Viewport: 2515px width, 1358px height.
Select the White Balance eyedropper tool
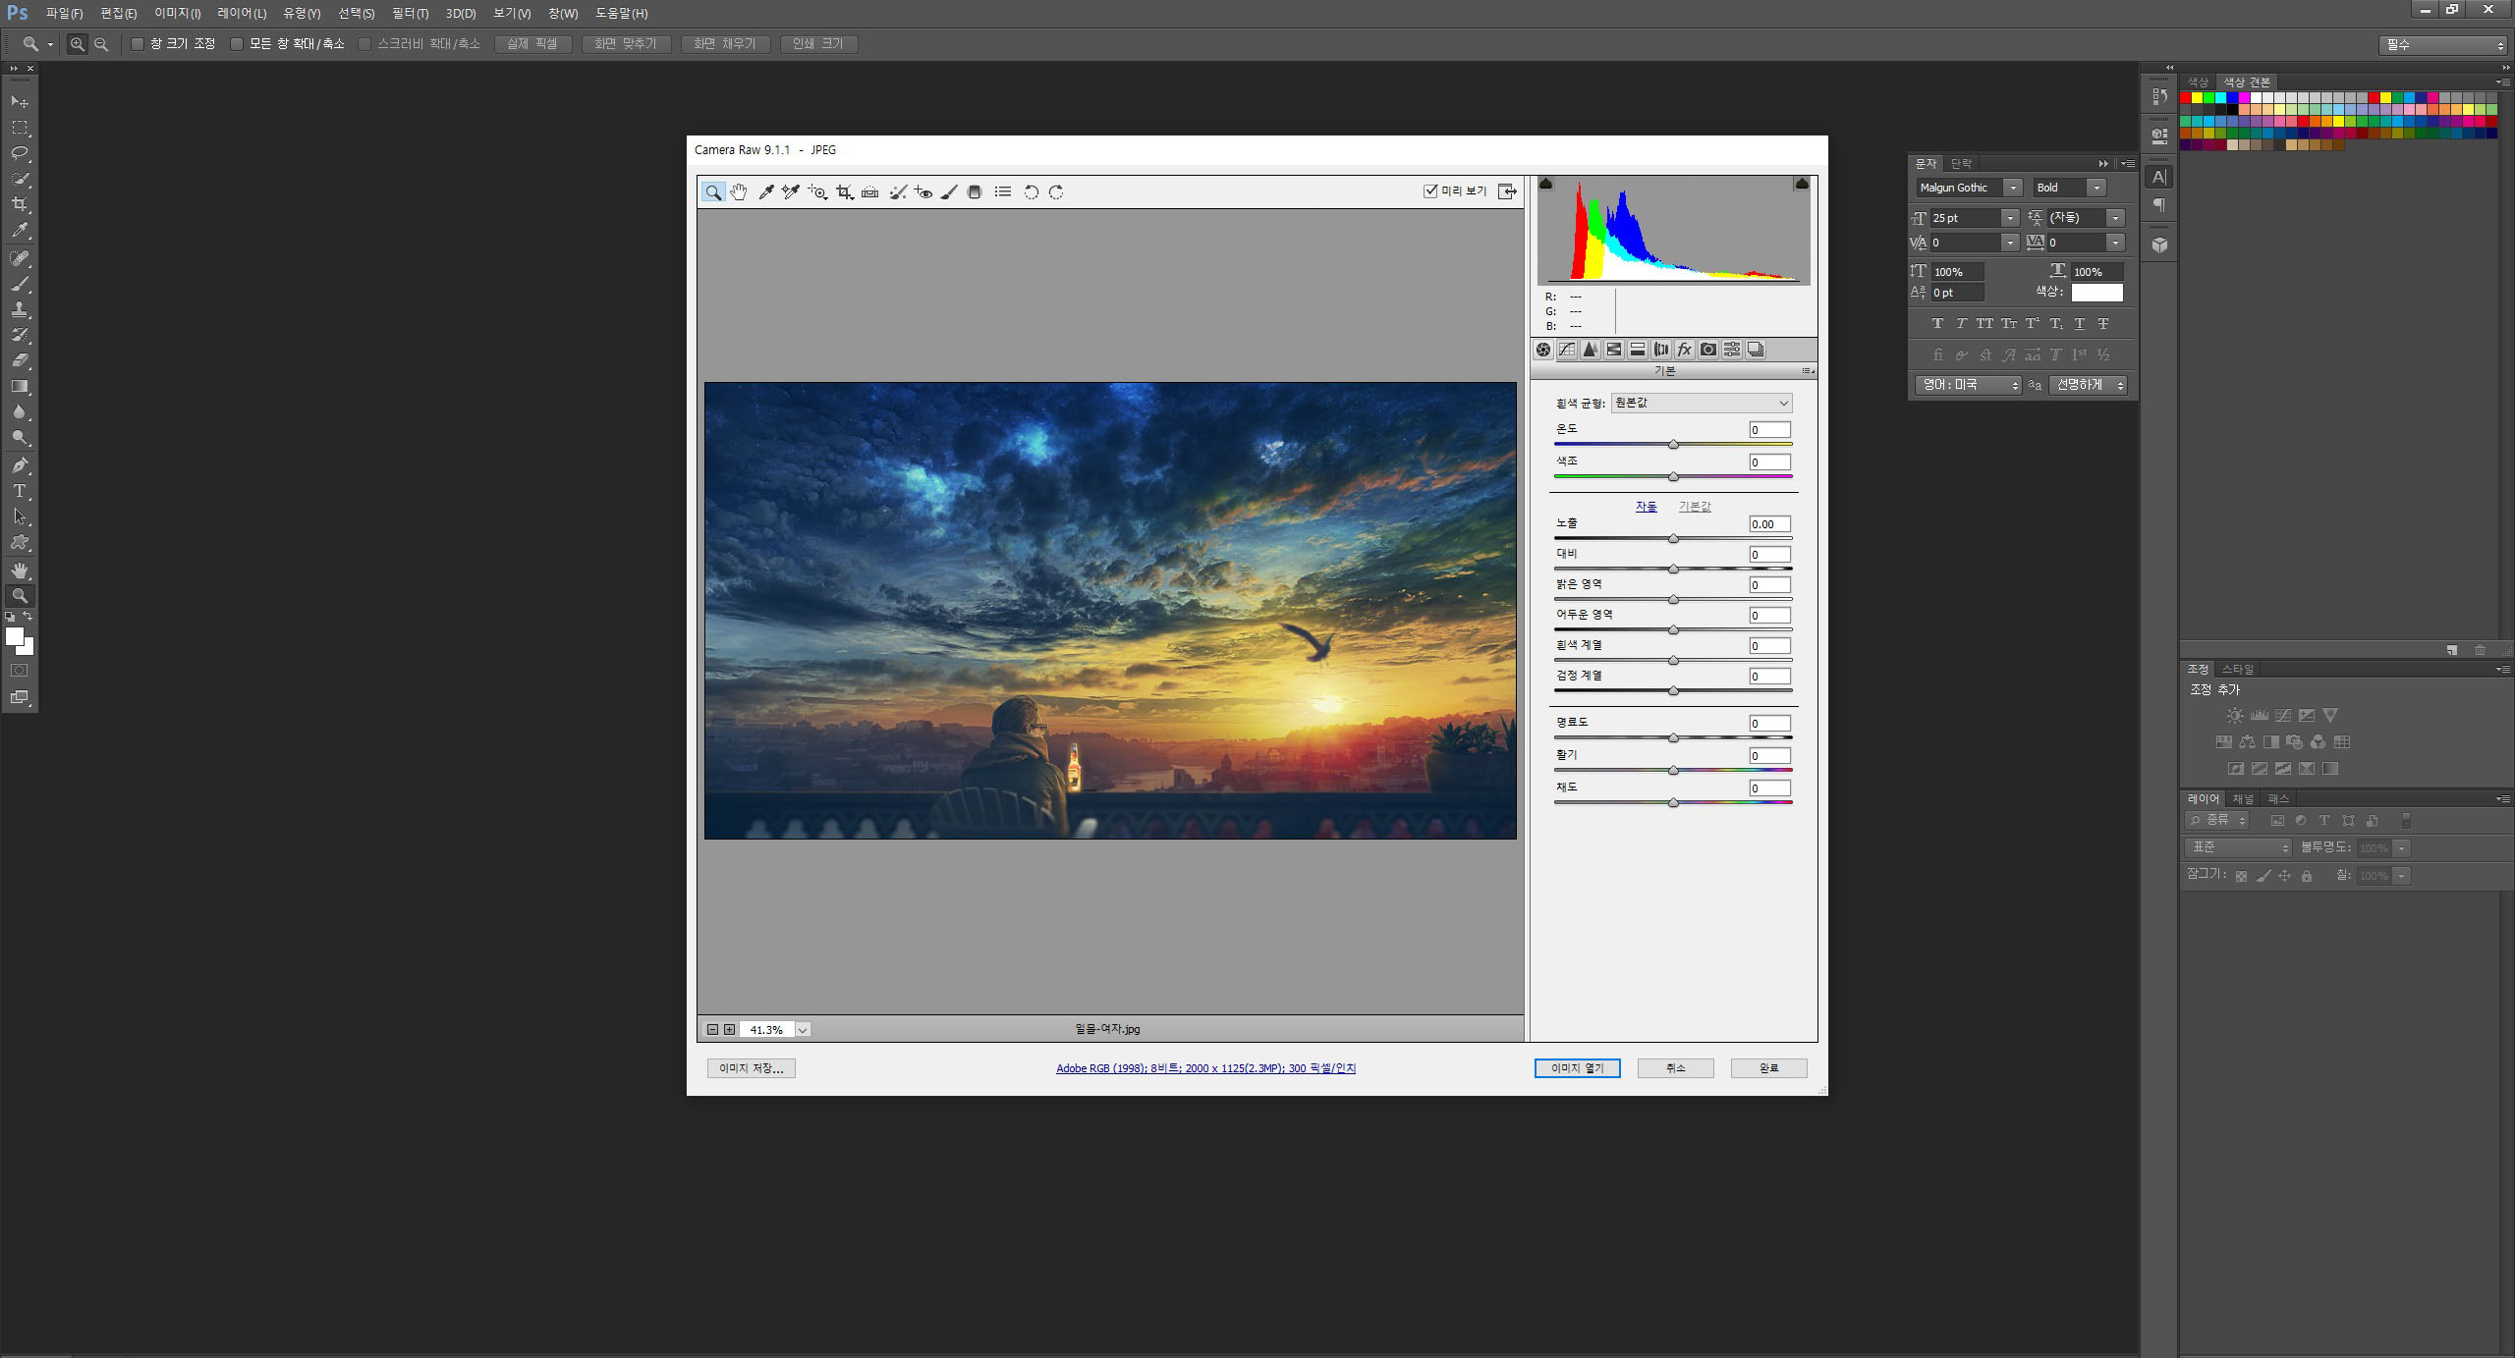[765, 192]
